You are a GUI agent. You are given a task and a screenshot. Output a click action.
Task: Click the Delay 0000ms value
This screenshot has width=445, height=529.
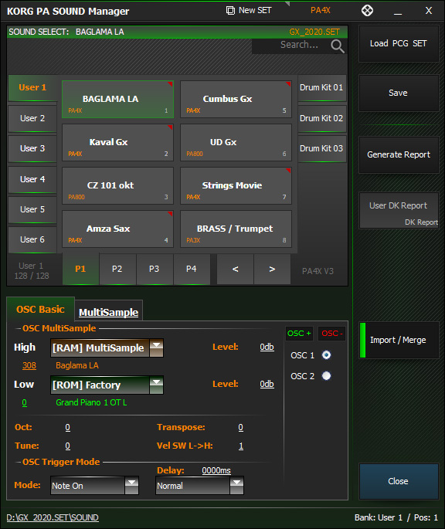pyautogui.click(x=216, y=470)
